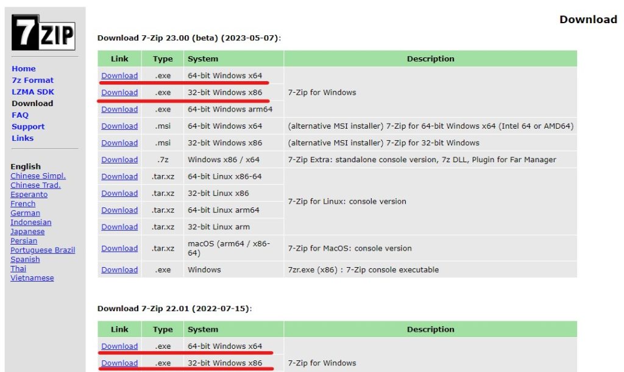The image size is (624, 372).
Task: Click the 'English' language label
Action: point(26,166)
